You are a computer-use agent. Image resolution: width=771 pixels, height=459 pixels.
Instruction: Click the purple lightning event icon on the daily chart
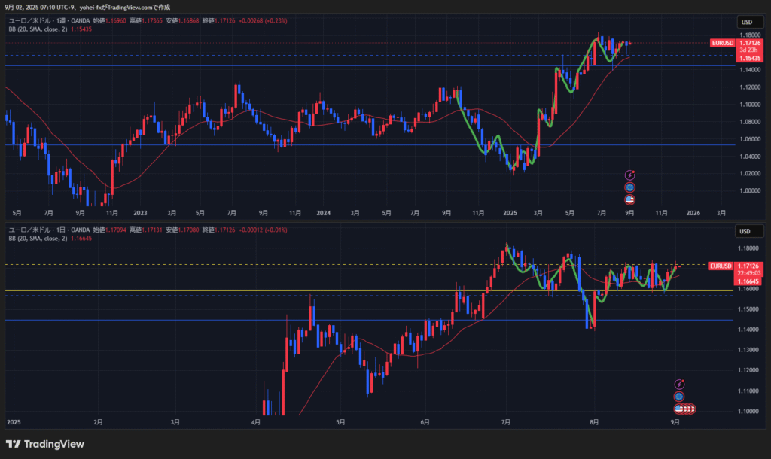point(679,385)
